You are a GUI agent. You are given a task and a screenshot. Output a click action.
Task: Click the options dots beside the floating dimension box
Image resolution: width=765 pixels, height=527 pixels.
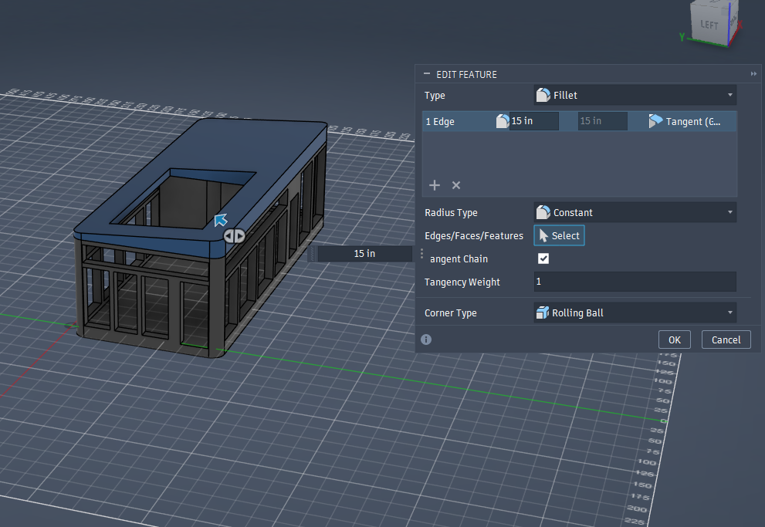click(422, 254)
